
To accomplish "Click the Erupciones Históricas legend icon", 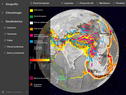I will (x=31, y=84).
